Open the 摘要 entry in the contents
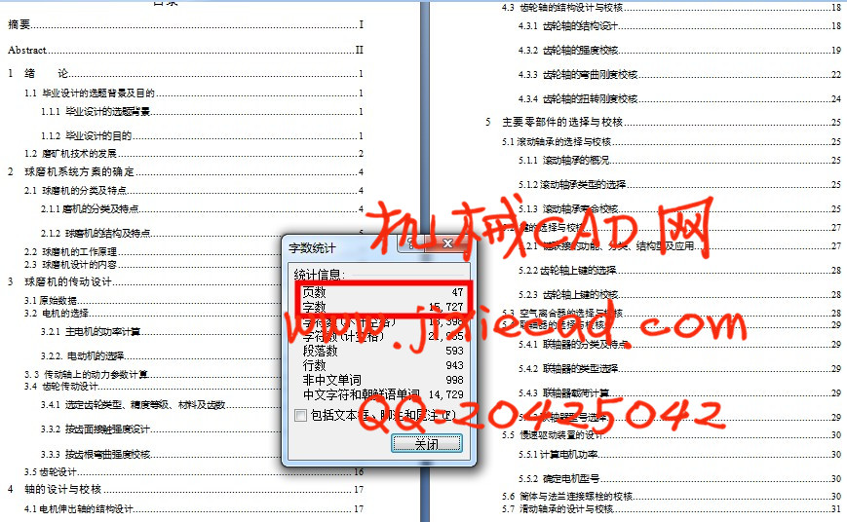847x522 pixels. tap(19, 24)
